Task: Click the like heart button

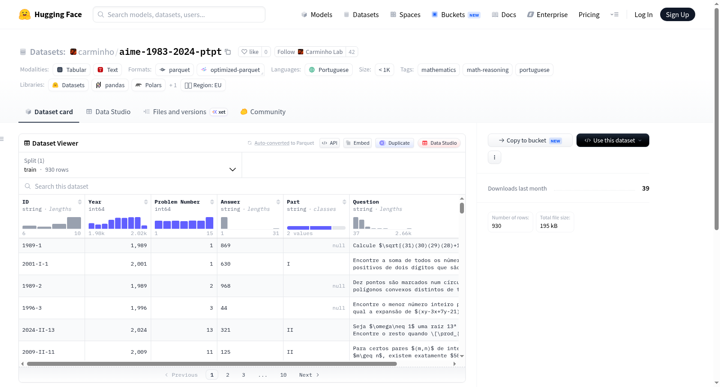Action: [250, 52]
